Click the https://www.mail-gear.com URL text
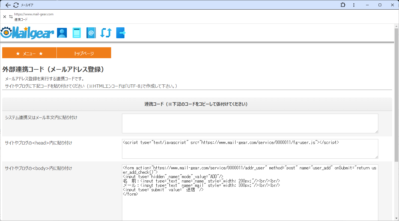Viewport: 399px width, 221px height. (34, 14)
